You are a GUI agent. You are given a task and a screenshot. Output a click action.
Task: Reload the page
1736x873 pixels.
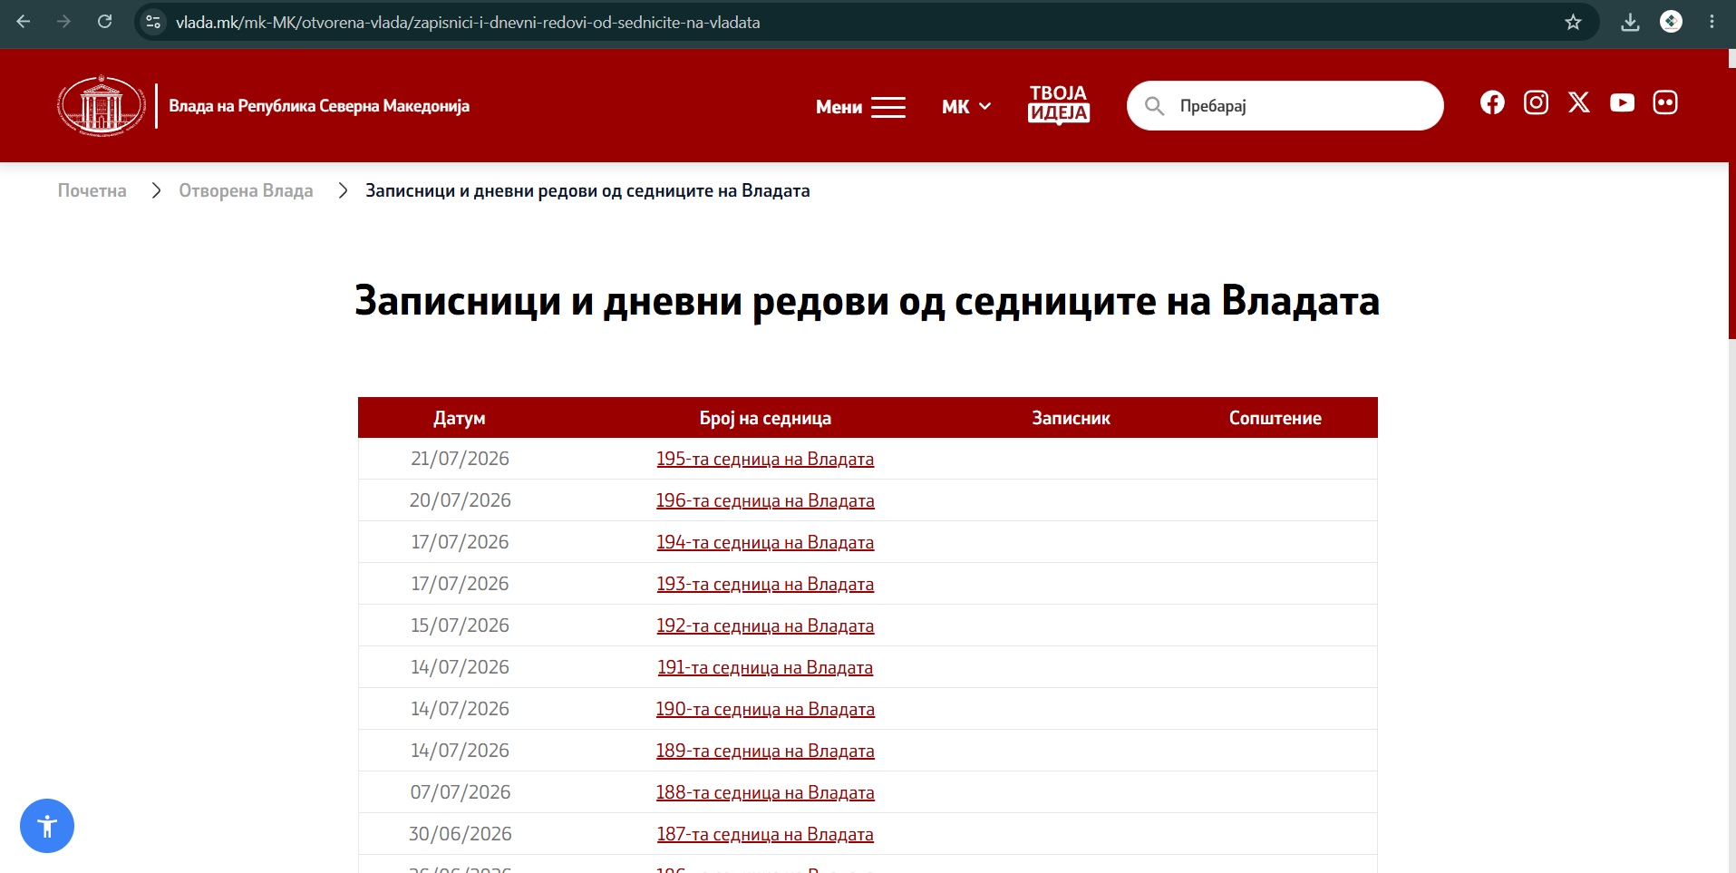pos(105,22)
